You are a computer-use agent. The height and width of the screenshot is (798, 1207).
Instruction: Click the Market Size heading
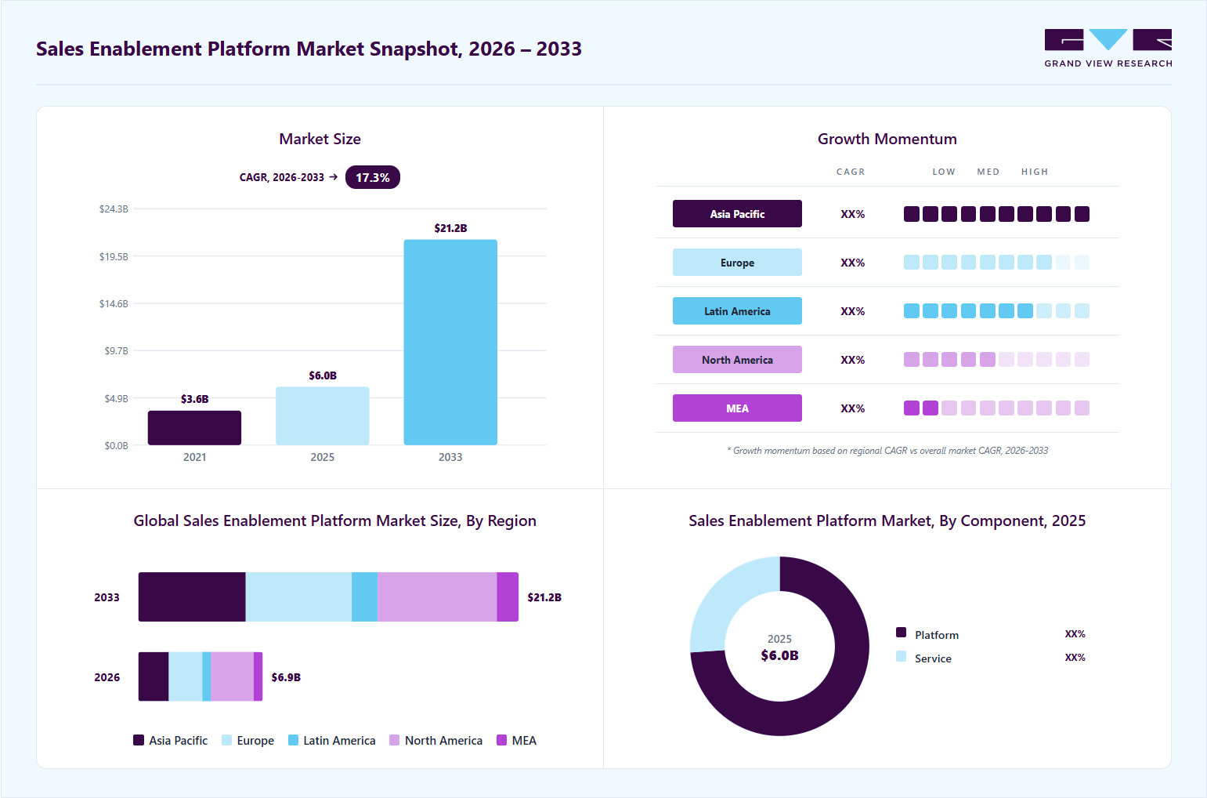(320, 139)
